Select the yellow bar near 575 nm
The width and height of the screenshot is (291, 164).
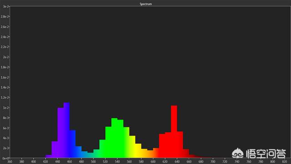(138, 151)
